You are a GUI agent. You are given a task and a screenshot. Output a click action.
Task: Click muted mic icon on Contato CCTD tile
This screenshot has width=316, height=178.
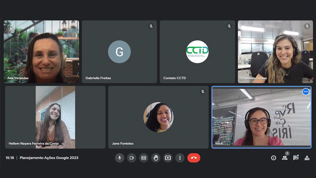(229, 26)
